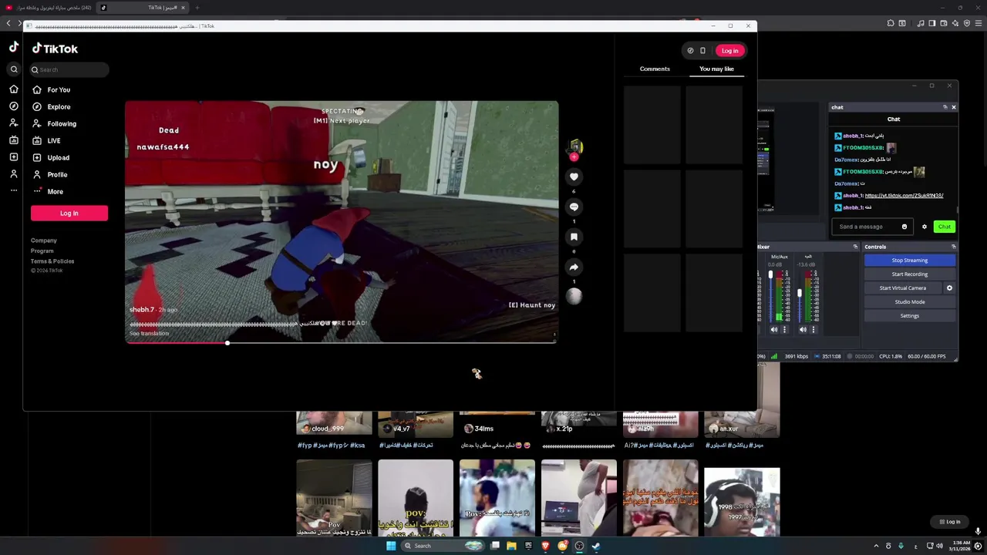This screenshot has width=987, height=555.
Task: Click compass Explore icon in narrow rail
Action: pos(14,106)
